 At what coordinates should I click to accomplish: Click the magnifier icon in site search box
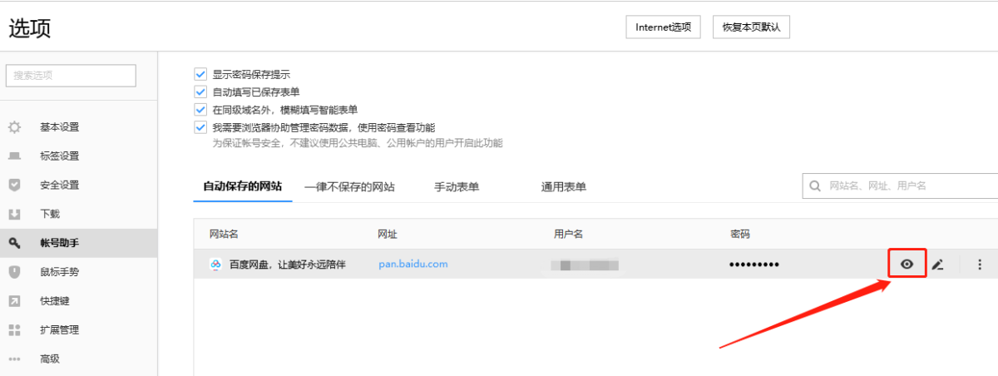click(x=815, y=186)
